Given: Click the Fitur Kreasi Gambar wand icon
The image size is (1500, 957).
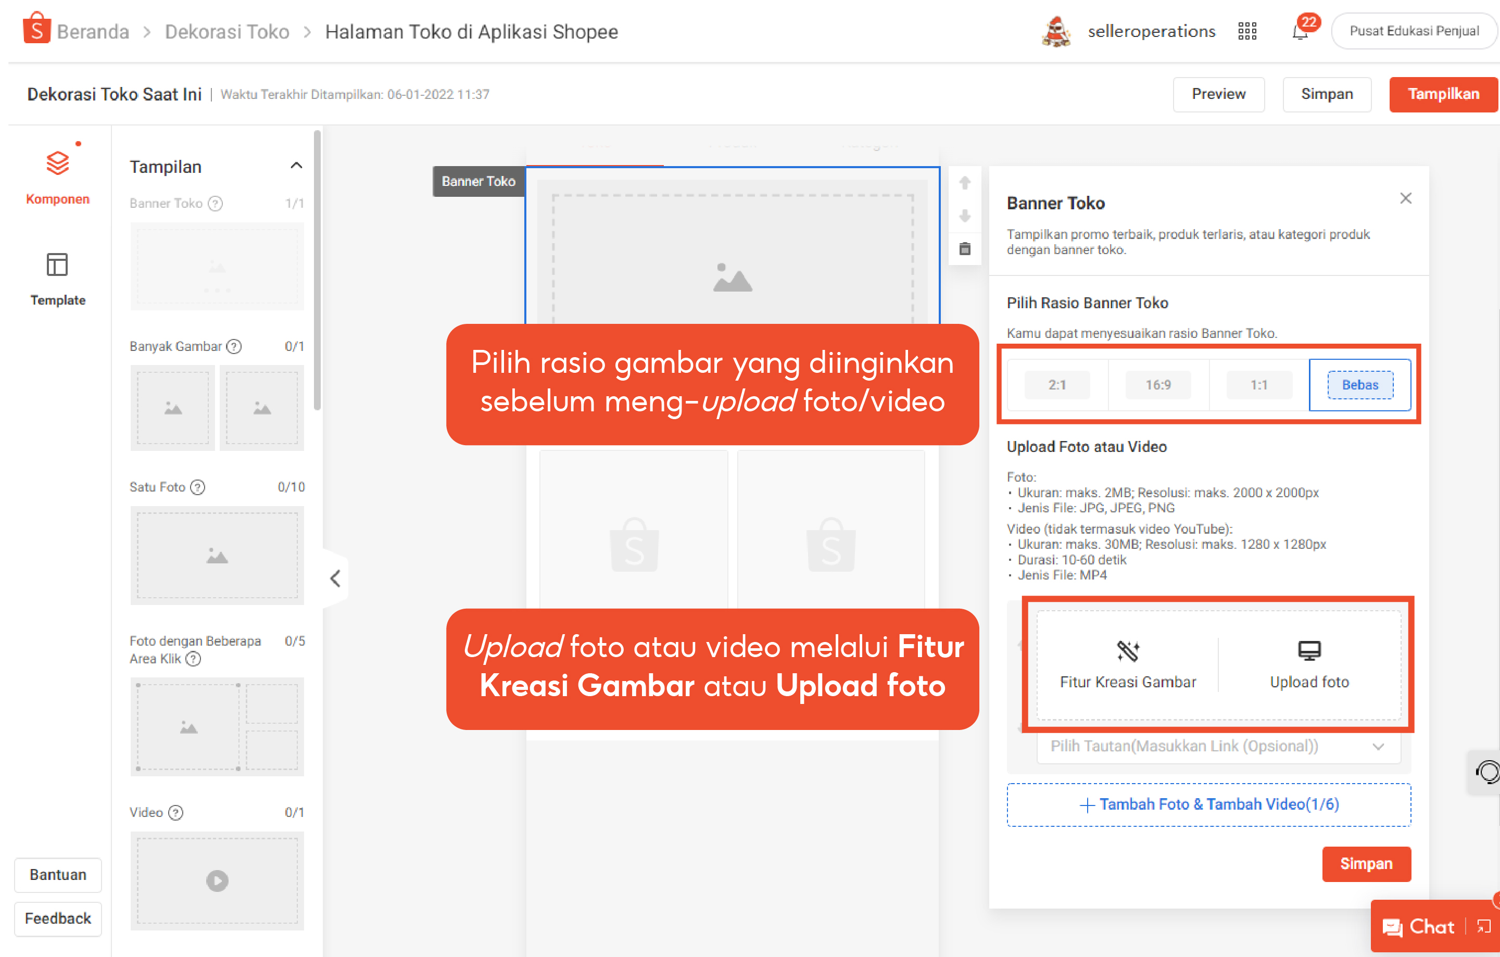Looking at the screenshot, I should pyautogui.click(x=1128, y=650).
